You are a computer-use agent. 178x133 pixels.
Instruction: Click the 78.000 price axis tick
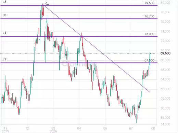tap(165, 12)
